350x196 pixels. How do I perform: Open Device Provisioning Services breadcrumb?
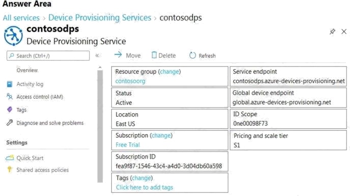pos(100,18)
